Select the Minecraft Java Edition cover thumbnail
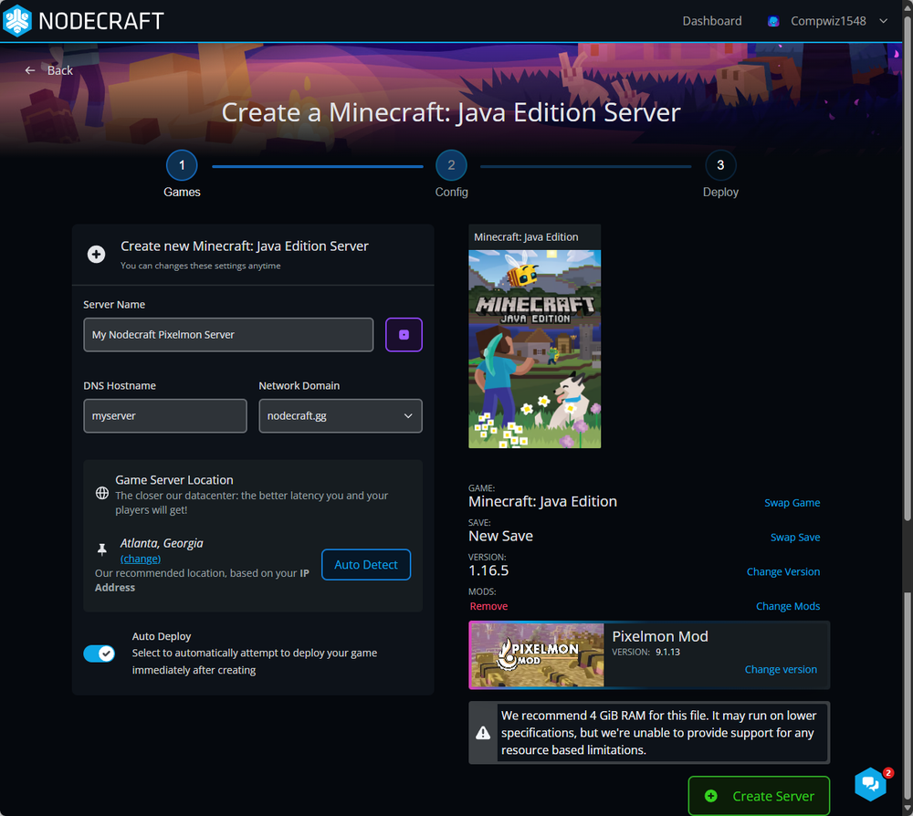Screen dimensions: 913x816 [x=534, y=349]
